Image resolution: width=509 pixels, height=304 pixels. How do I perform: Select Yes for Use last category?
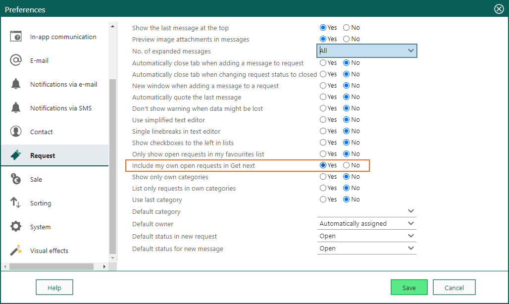(x=323, y=199)
